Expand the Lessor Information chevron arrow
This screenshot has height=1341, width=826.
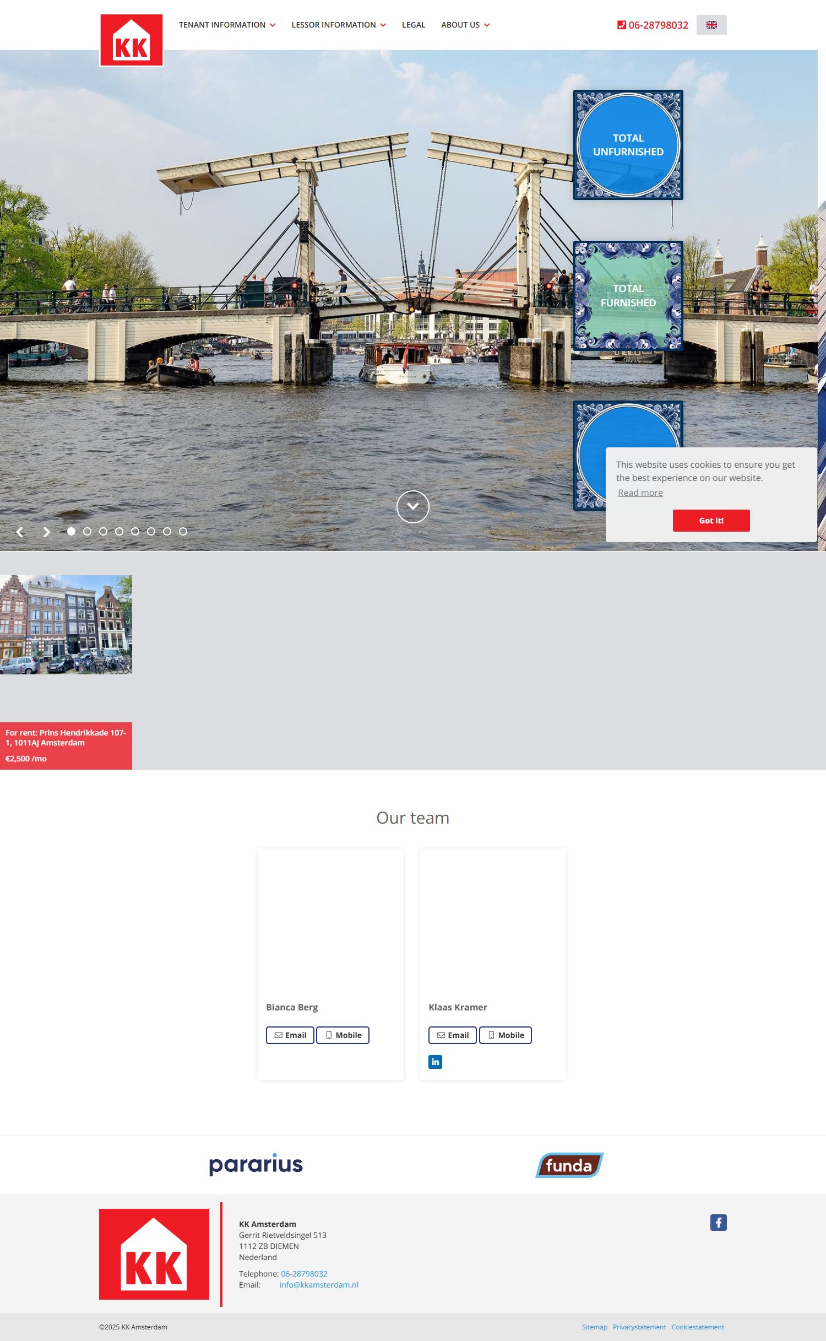click(383, 25)
